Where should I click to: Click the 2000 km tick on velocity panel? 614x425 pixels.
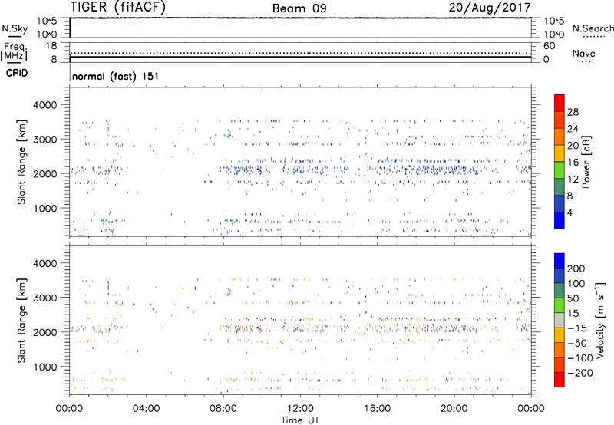45,332
